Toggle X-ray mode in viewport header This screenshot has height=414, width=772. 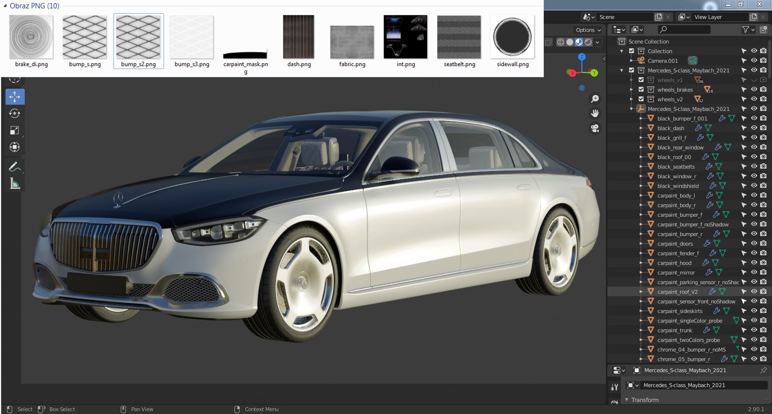coord(548,42)
